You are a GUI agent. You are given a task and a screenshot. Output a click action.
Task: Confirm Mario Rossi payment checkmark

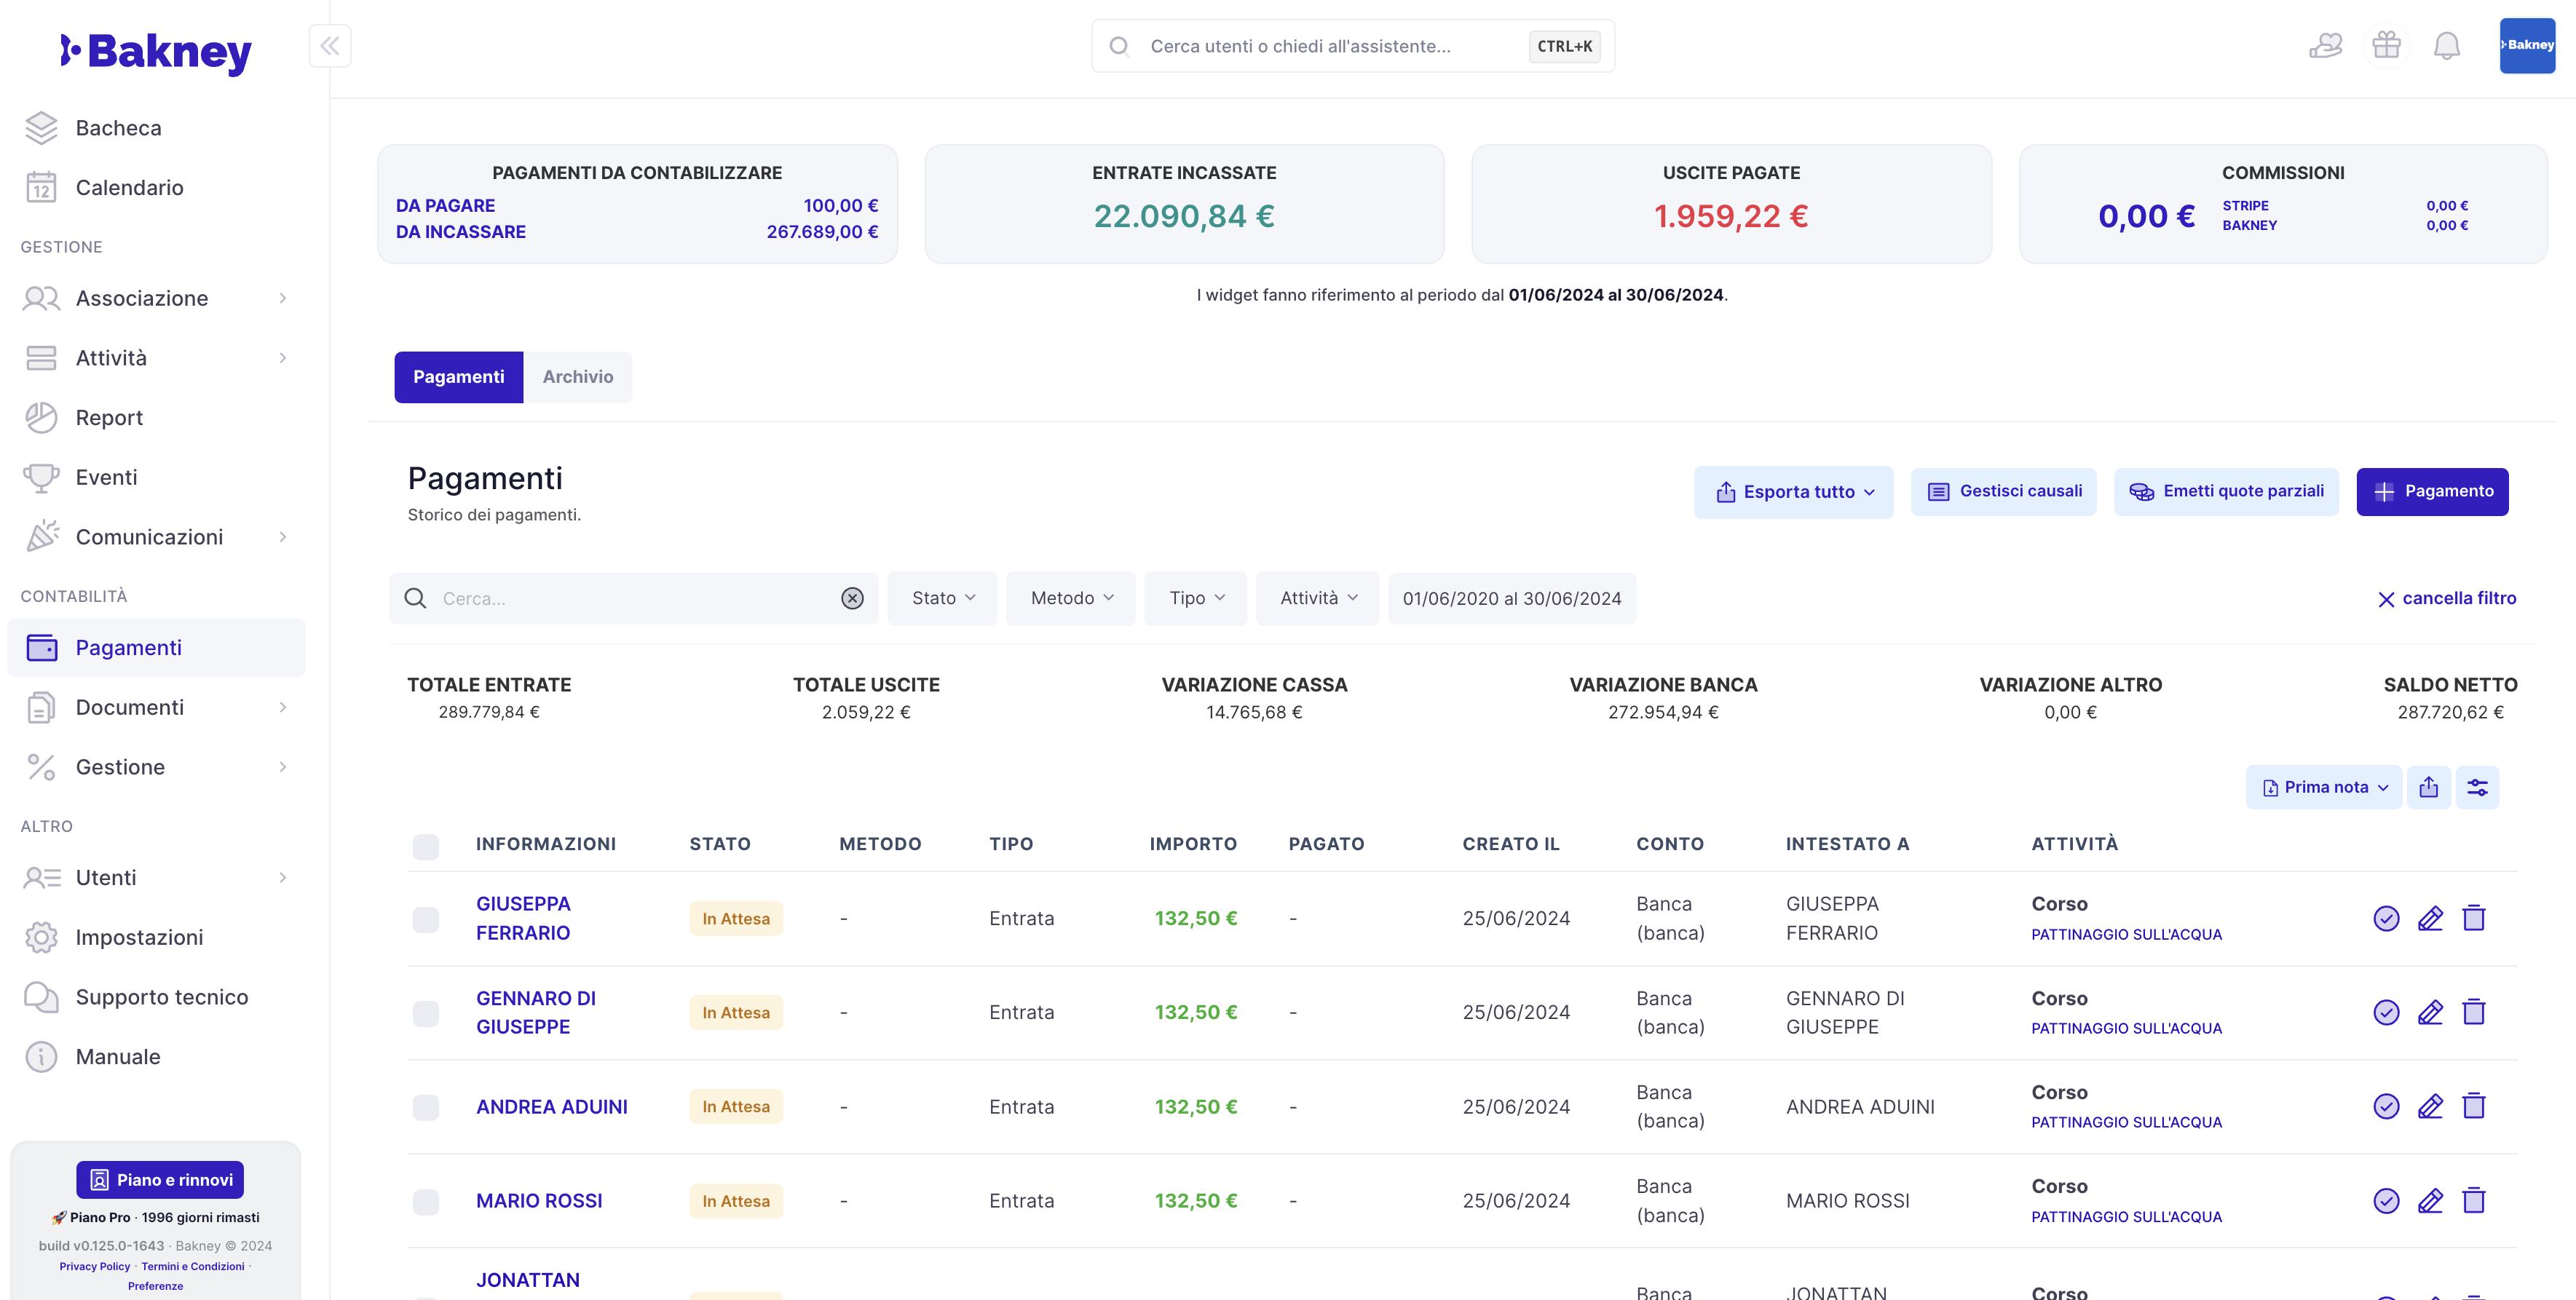[2386, 1200]
